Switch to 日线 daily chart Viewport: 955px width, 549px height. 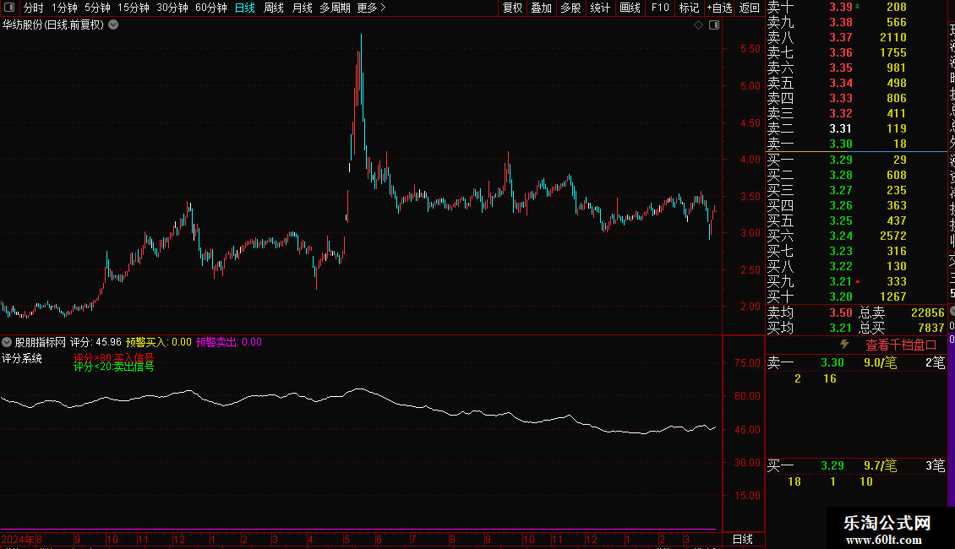point(245,8)
